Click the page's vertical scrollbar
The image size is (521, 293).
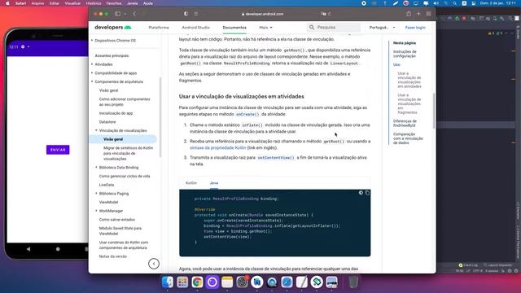(434, 111)
